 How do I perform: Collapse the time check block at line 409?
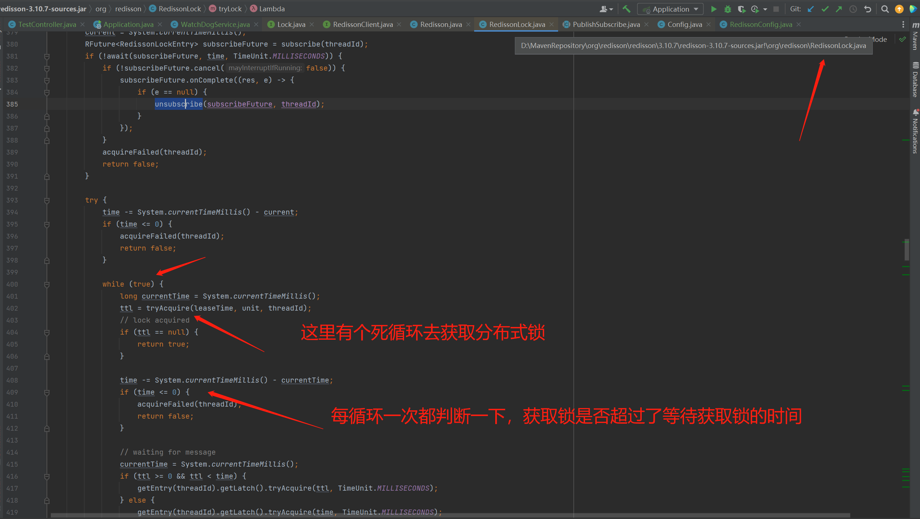(x=47, y=392)
